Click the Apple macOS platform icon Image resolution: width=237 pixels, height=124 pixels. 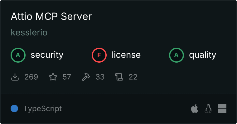194,108
